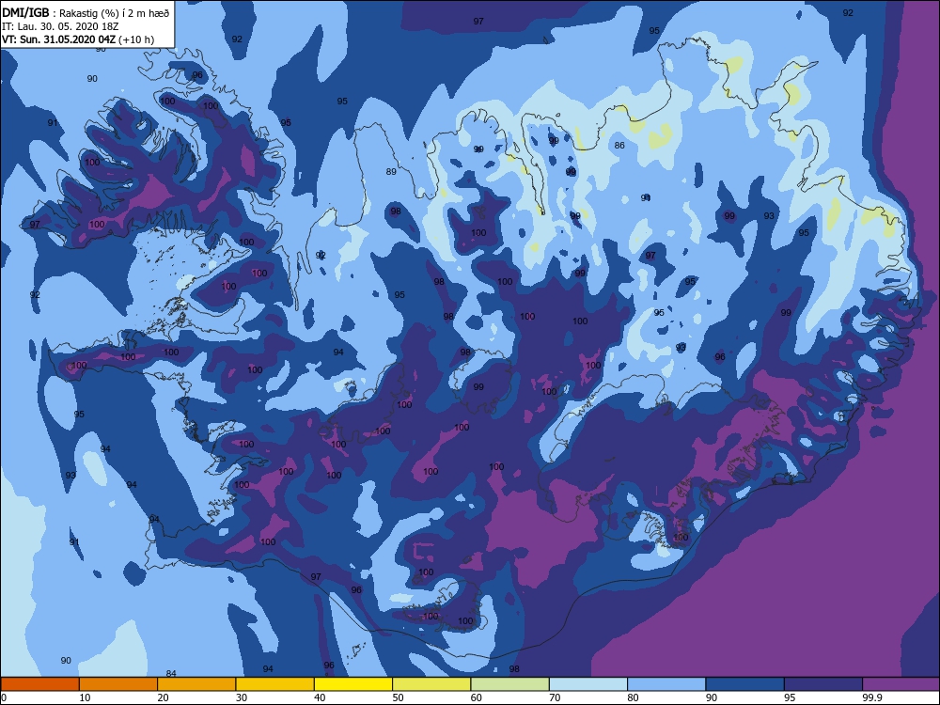Pick the light green 60–70 legend swatch
This screenshot has width=940, height=705.
point(509,684)
